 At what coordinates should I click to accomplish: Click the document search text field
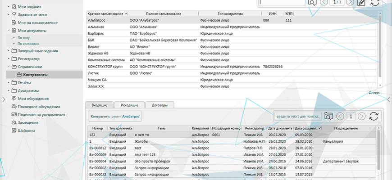[298, 116]
